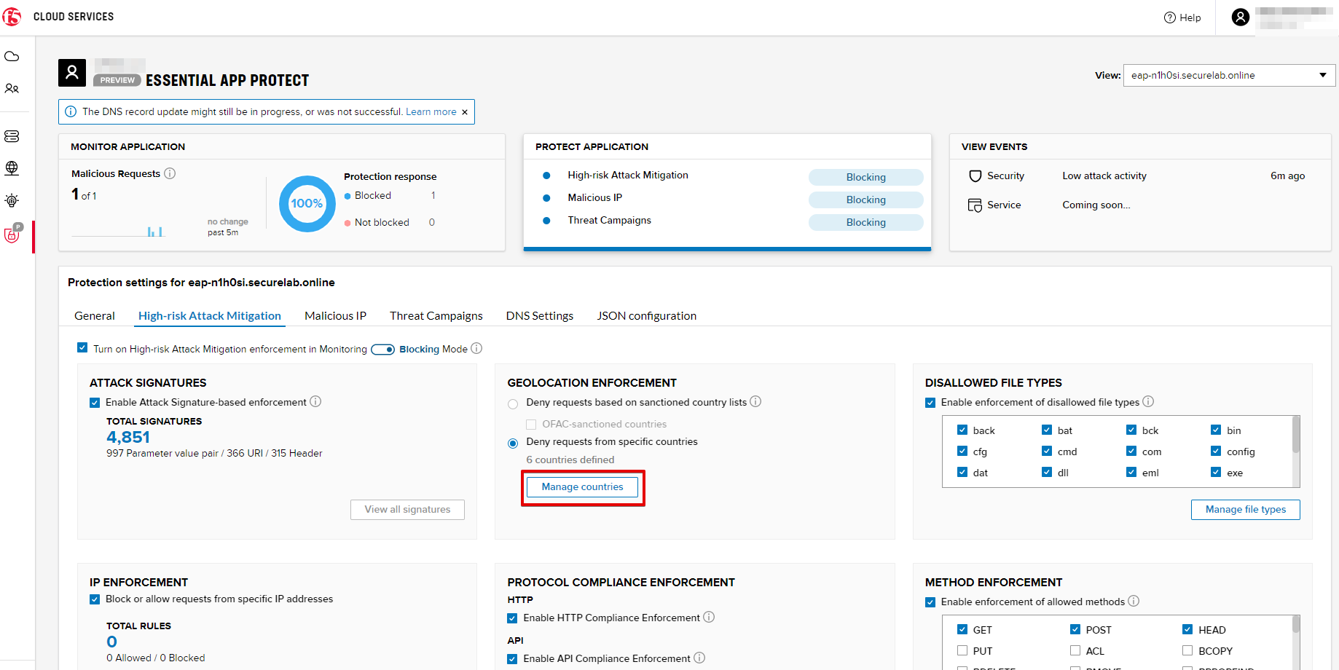
Task: Click info icon next to API Compliance Enforcement
Action: tap(699, 658)
